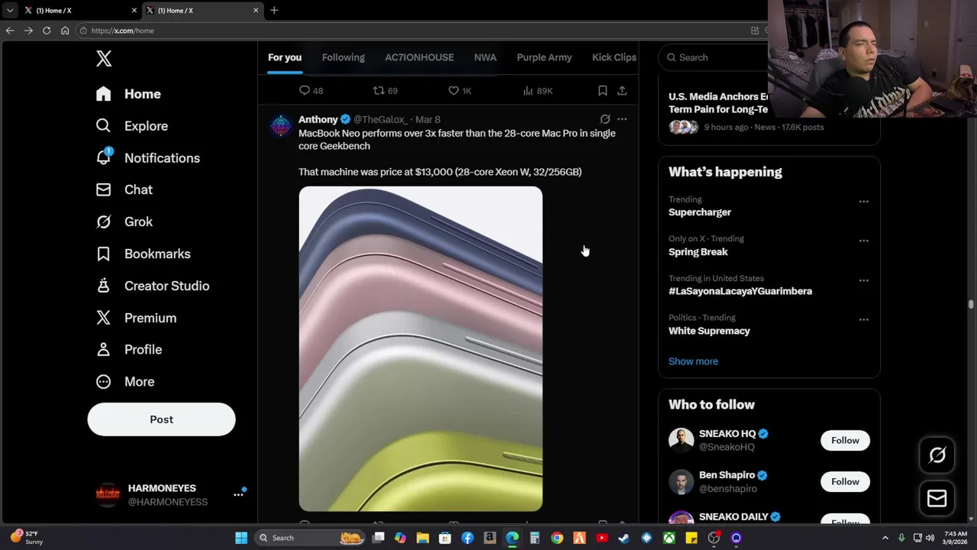This screenshot has width=977, height=550.
Task: Open the tab list dropdown arrow
Action: click(x=9, y=11)
